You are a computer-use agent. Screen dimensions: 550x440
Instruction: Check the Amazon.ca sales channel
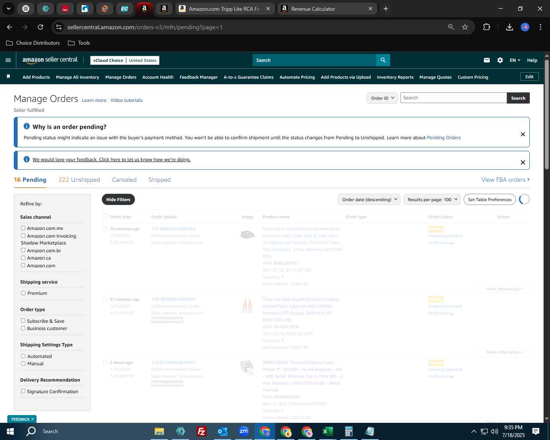pos(23,258)
